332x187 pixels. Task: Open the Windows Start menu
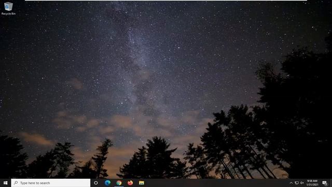click(6, 183)
